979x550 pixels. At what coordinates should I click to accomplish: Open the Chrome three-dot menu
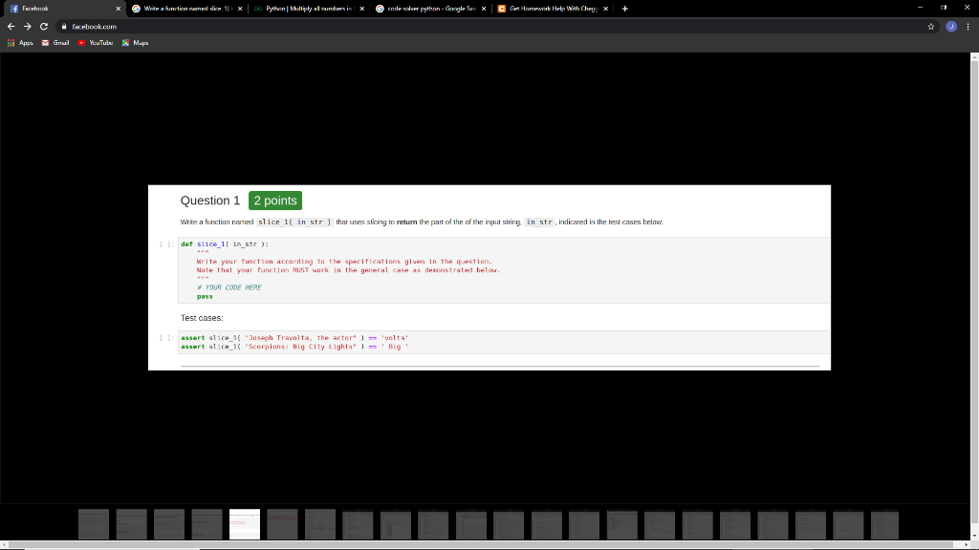click(968, 26)
